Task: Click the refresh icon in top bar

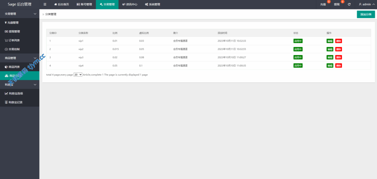Action: pyautogui.click(x=349, y=4)
